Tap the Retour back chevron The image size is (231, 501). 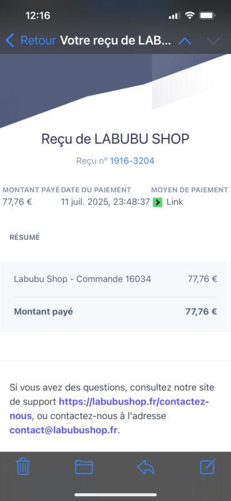[x=10, y=41]
